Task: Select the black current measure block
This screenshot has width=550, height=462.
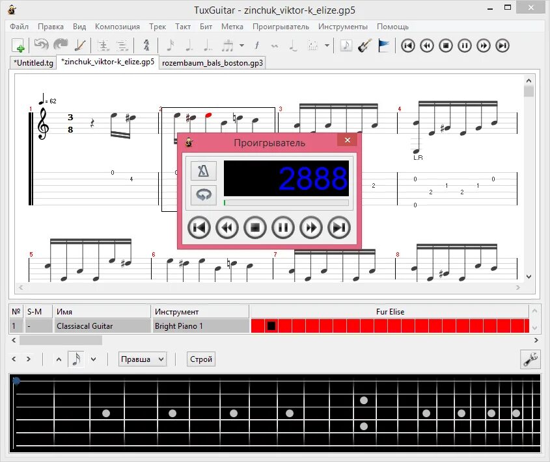Action: (x=271, y=326)
